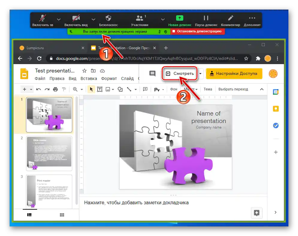Turn on video camera in Zoom toolbar
Screen dimensions: 298x236
click(x=76, y=21)
